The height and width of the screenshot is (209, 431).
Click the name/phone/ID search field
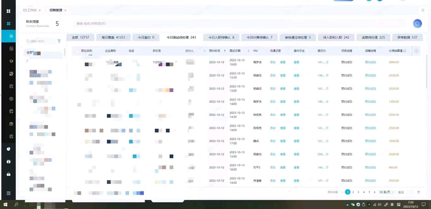coord(240,24)
